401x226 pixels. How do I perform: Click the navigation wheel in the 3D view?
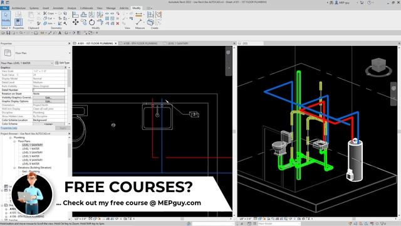click(x=393, y=88)
